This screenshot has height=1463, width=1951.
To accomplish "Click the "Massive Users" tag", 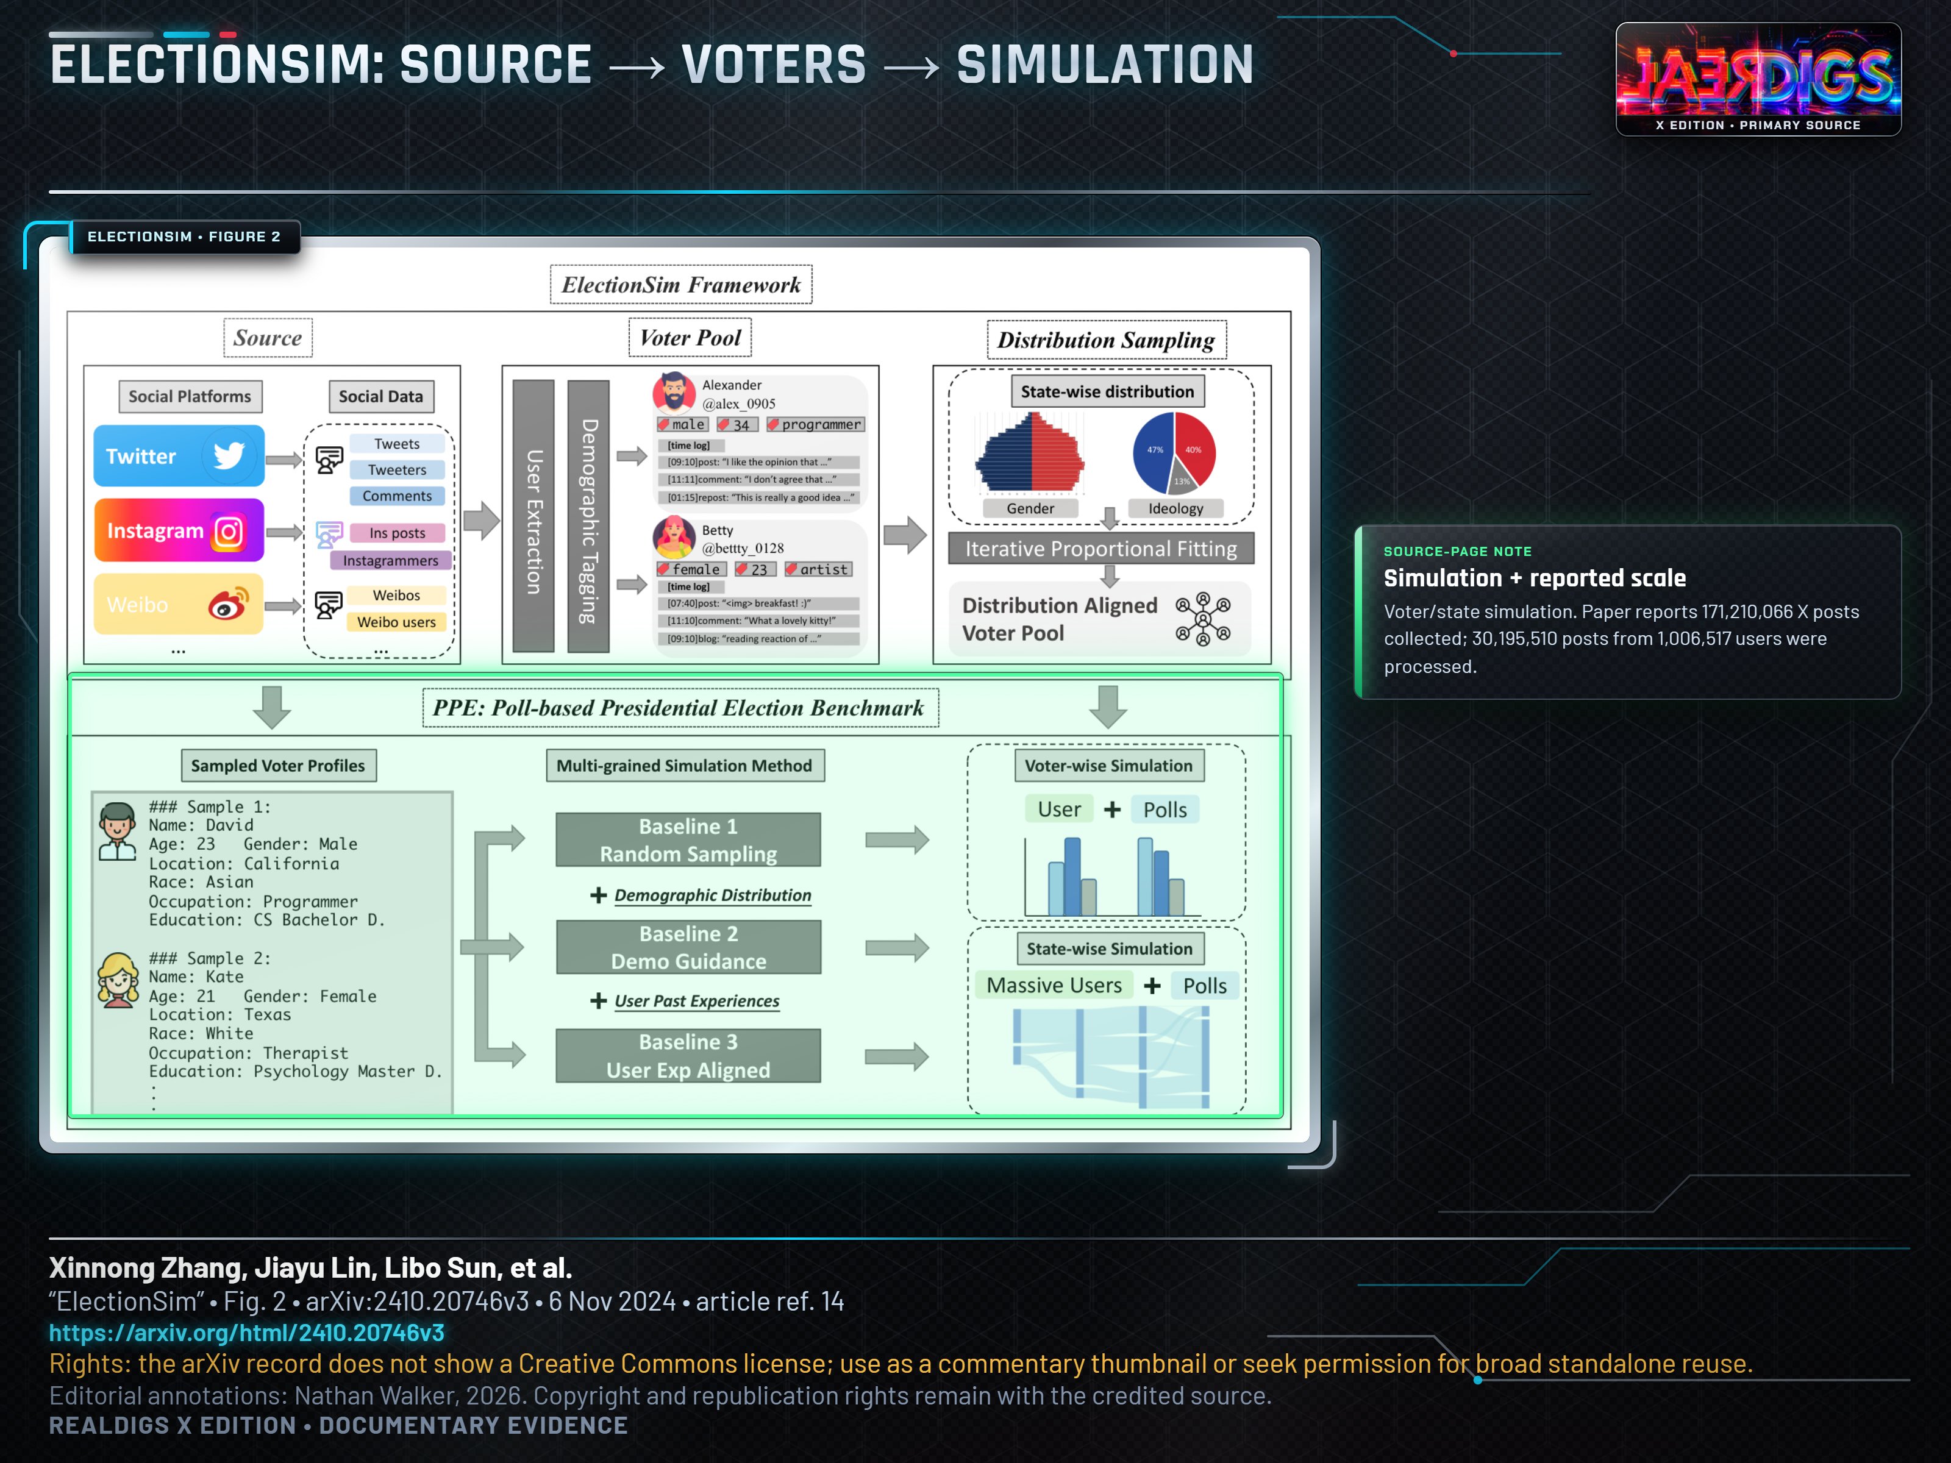I will (1054, 985).
